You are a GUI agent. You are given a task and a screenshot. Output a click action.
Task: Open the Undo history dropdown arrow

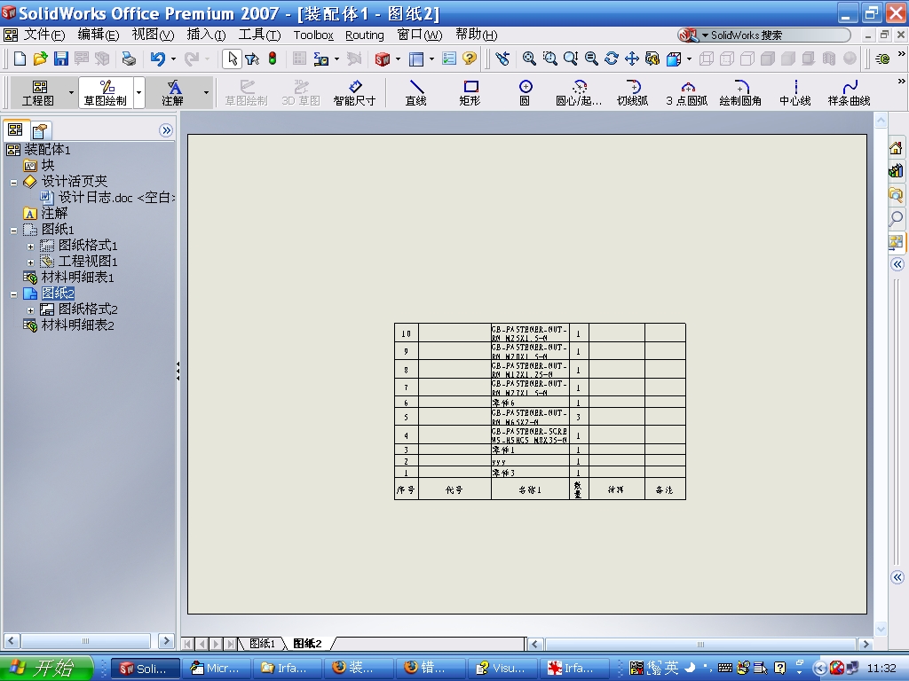pyautogui.click(x=173, y=59)
